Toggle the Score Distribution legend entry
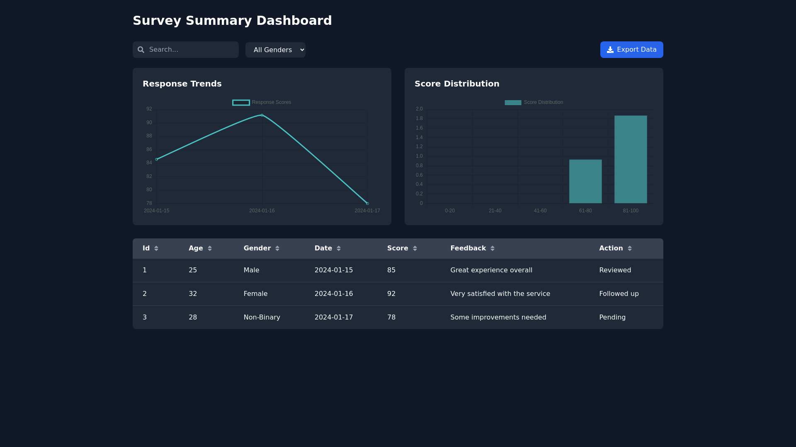 [x=534, y=102]
